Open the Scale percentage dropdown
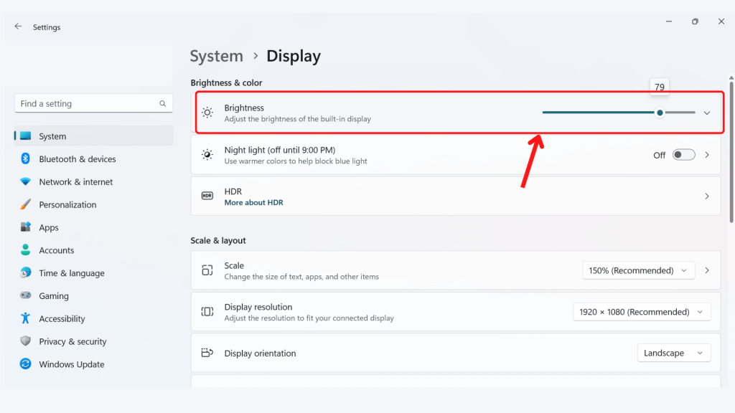 [638, 270]
